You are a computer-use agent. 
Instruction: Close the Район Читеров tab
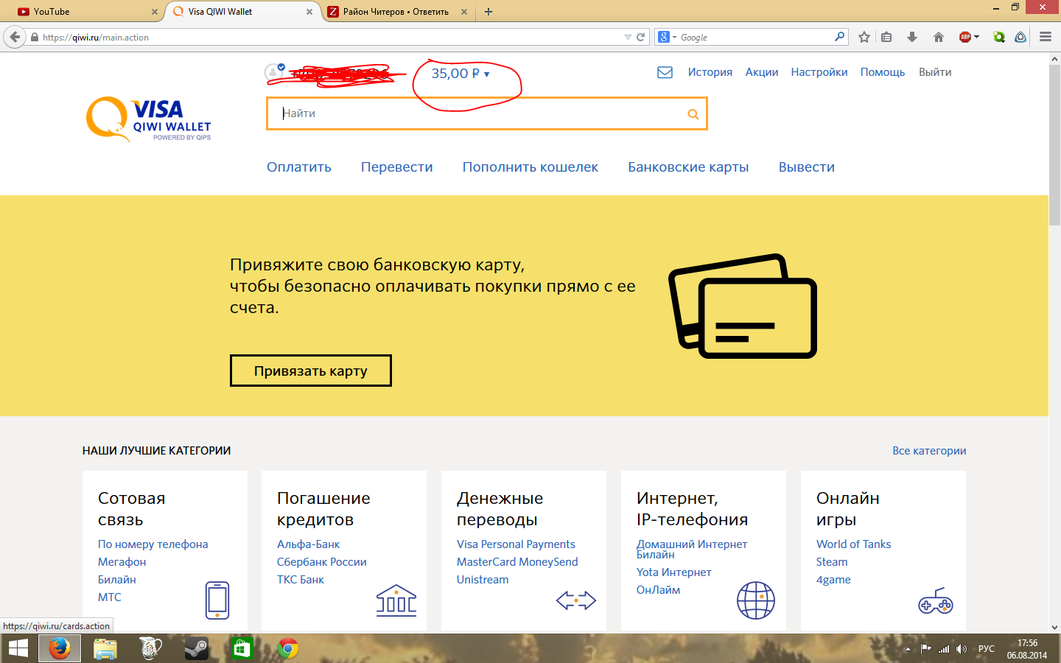(x=464, y=12)
